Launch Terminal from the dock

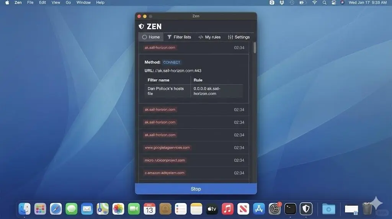coord(290,209)
